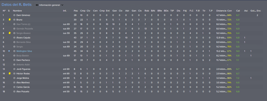The width and height of the screenshot is (267, 101).
Task: Open info icon beside Bruno
Action: (14, 20)
